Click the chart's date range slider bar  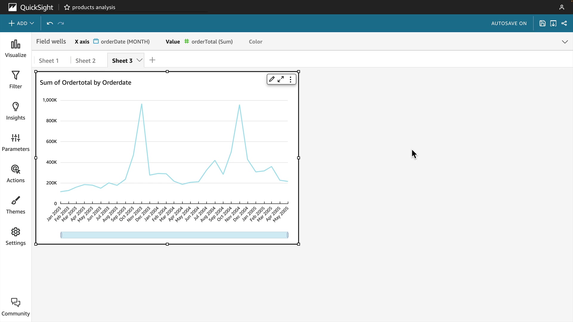click(174, 235)
